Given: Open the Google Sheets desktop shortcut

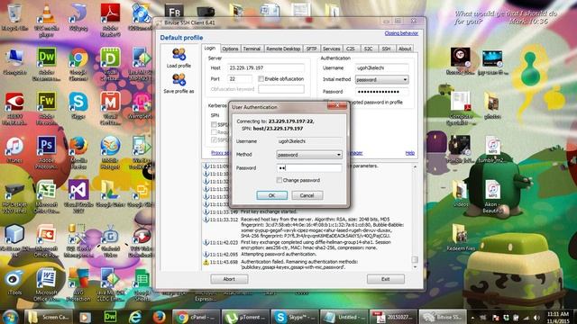Looking at the screenshot, I should tap(142, 284).
